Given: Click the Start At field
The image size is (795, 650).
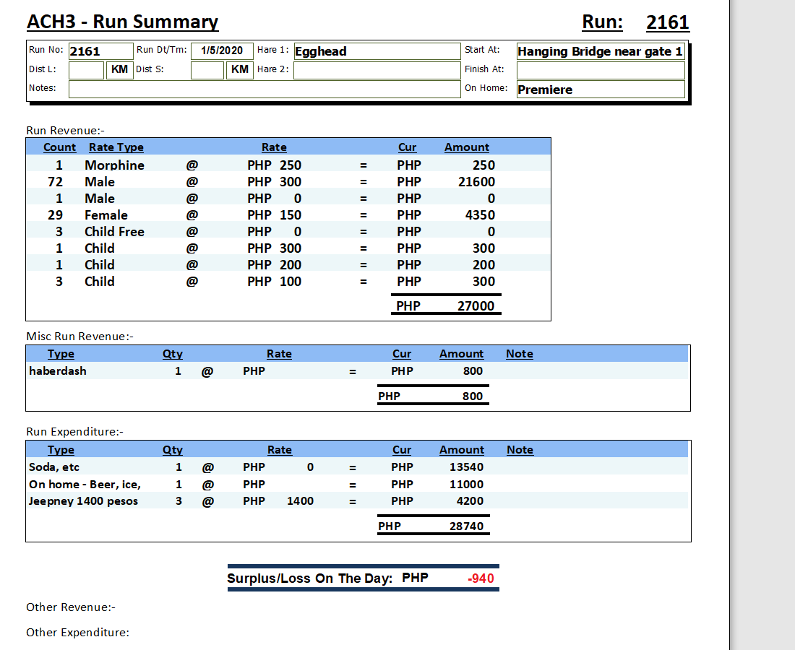Looking at the screenshot, I should (x=600, y=51).
